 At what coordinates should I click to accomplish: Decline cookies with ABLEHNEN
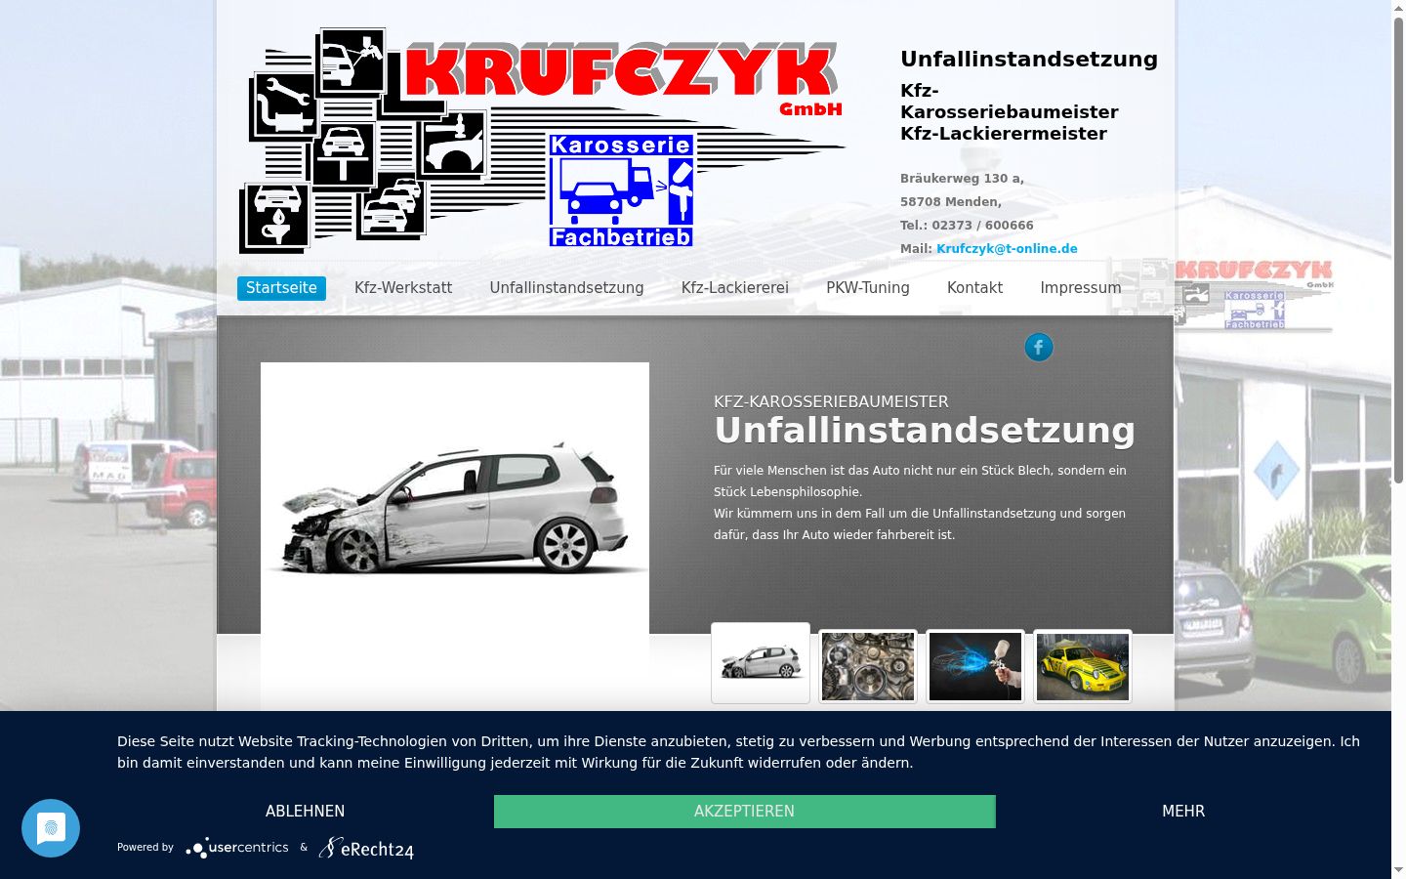(x=305, y=812)
